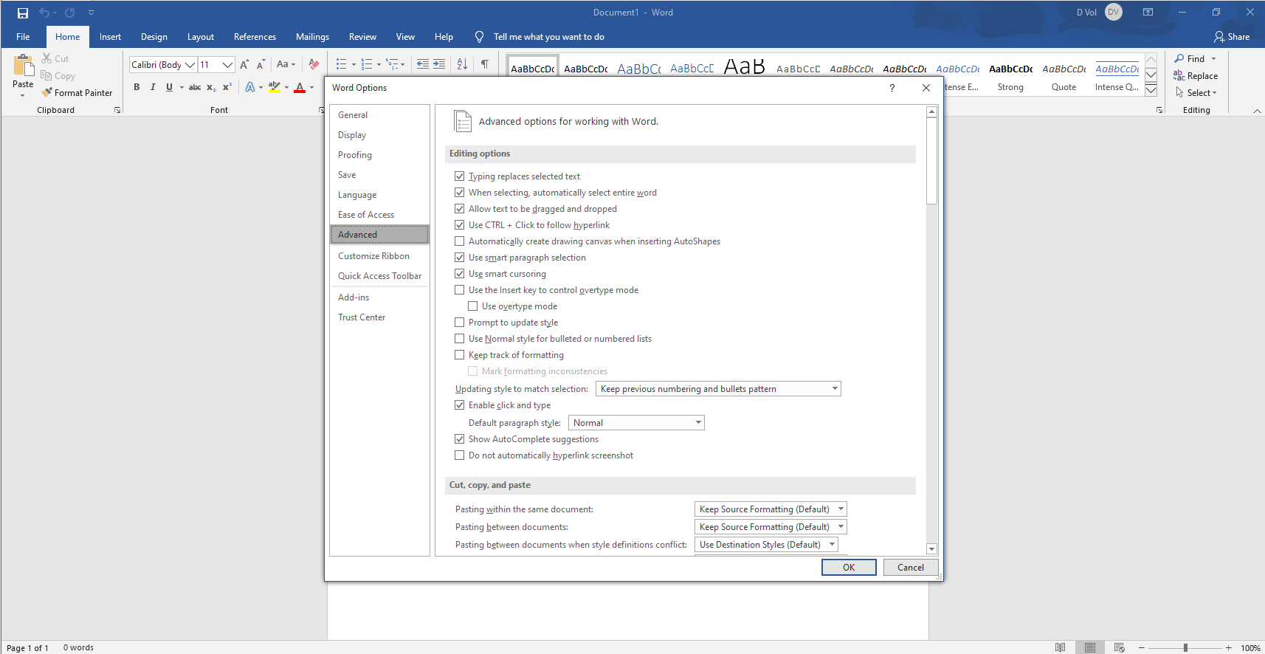Click Increase Font Size icon
Viewport: 1265px width, 654px height.
point(244,64)
